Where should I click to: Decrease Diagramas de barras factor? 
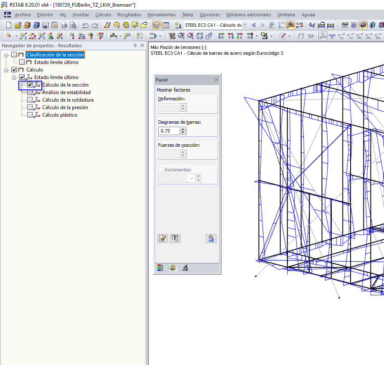pyautogui.click(x=183, y=133)
